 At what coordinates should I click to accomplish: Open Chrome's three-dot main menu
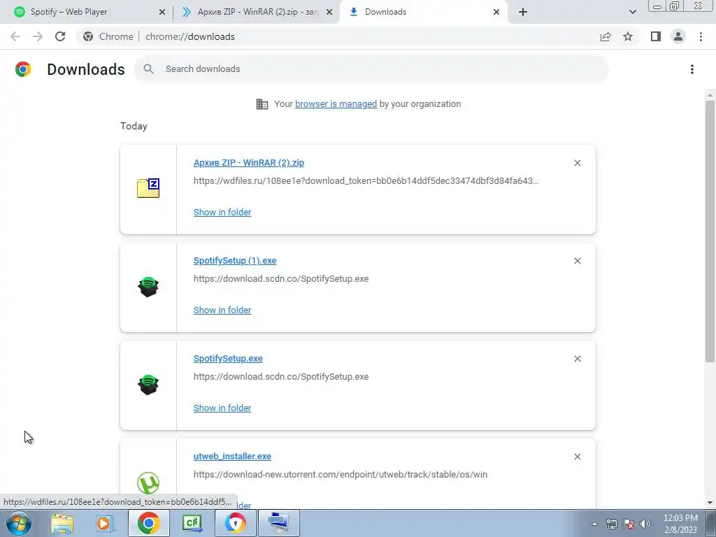tap(701, 36)
